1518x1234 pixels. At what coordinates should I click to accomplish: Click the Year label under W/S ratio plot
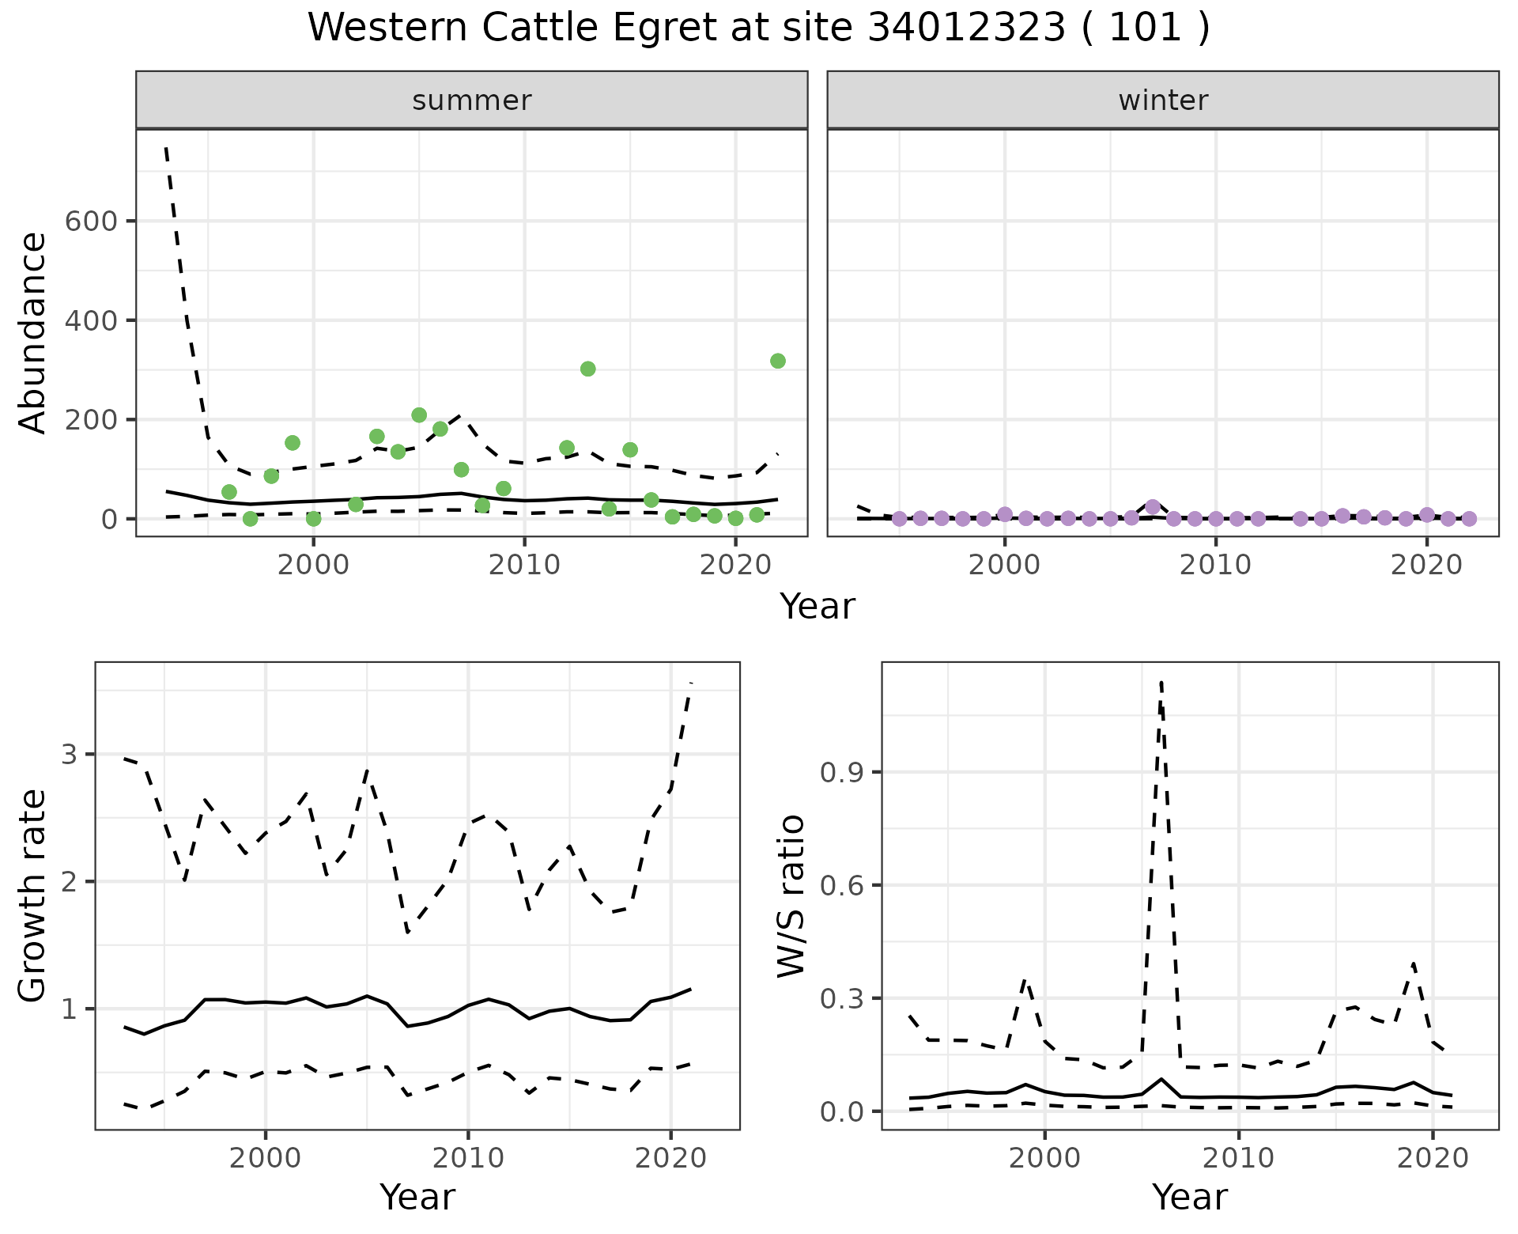(1189, 1197)
